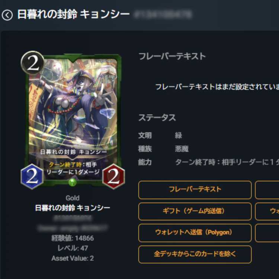Click the blue attack 2 hexagon icon

pyautogui.click(x=32, y=176)
